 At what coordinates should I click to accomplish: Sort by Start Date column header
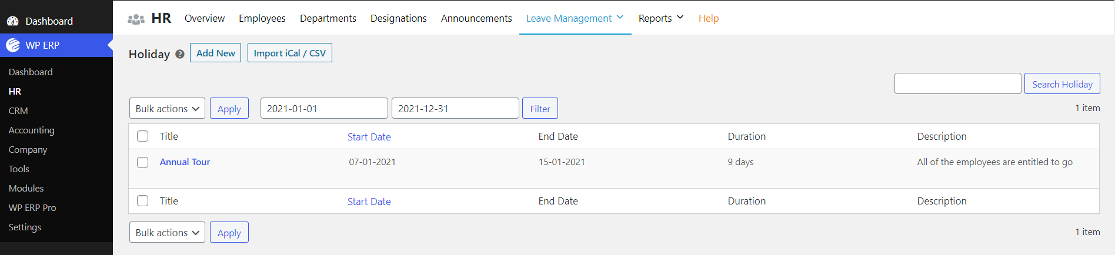[x=369, y=137]
